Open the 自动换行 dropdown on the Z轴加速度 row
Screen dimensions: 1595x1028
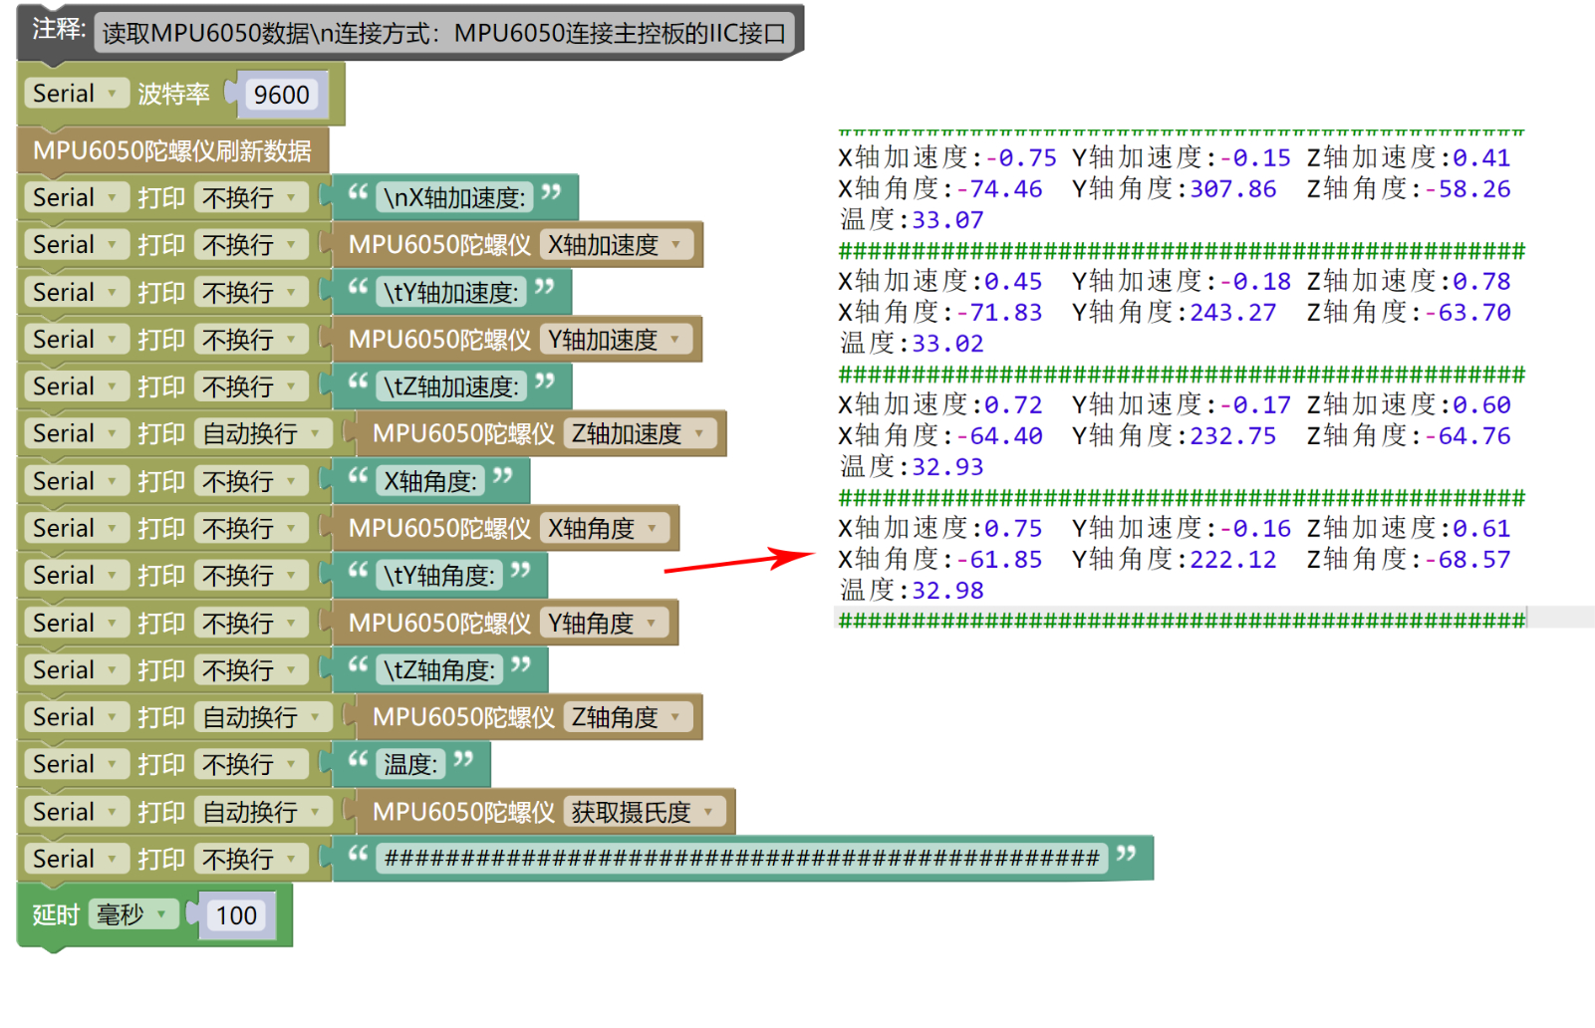click(263, 434)
